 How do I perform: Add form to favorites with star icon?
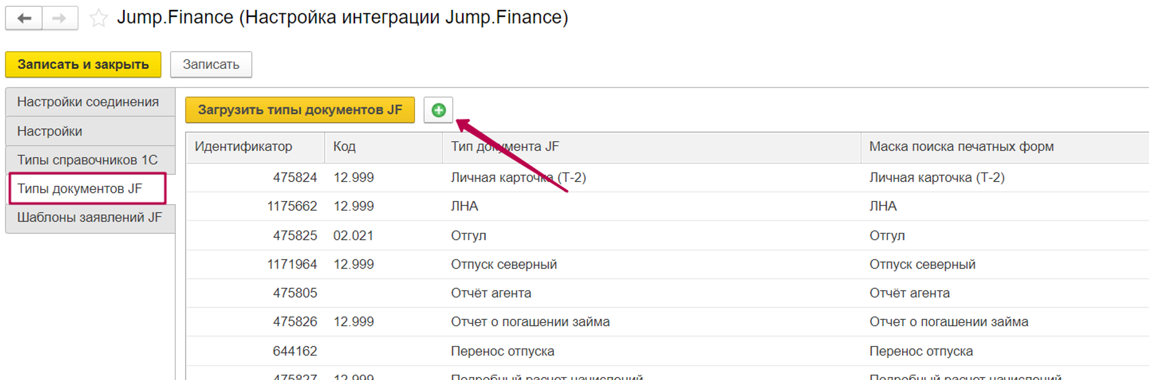click(x=99, y=18)
